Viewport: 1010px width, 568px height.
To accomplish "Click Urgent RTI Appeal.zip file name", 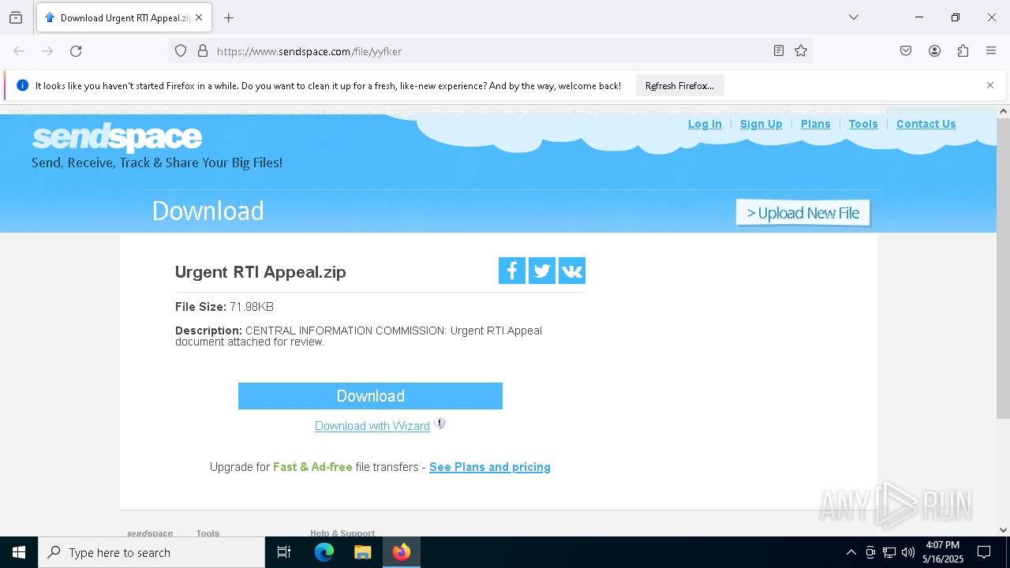I will pos(260,272).
